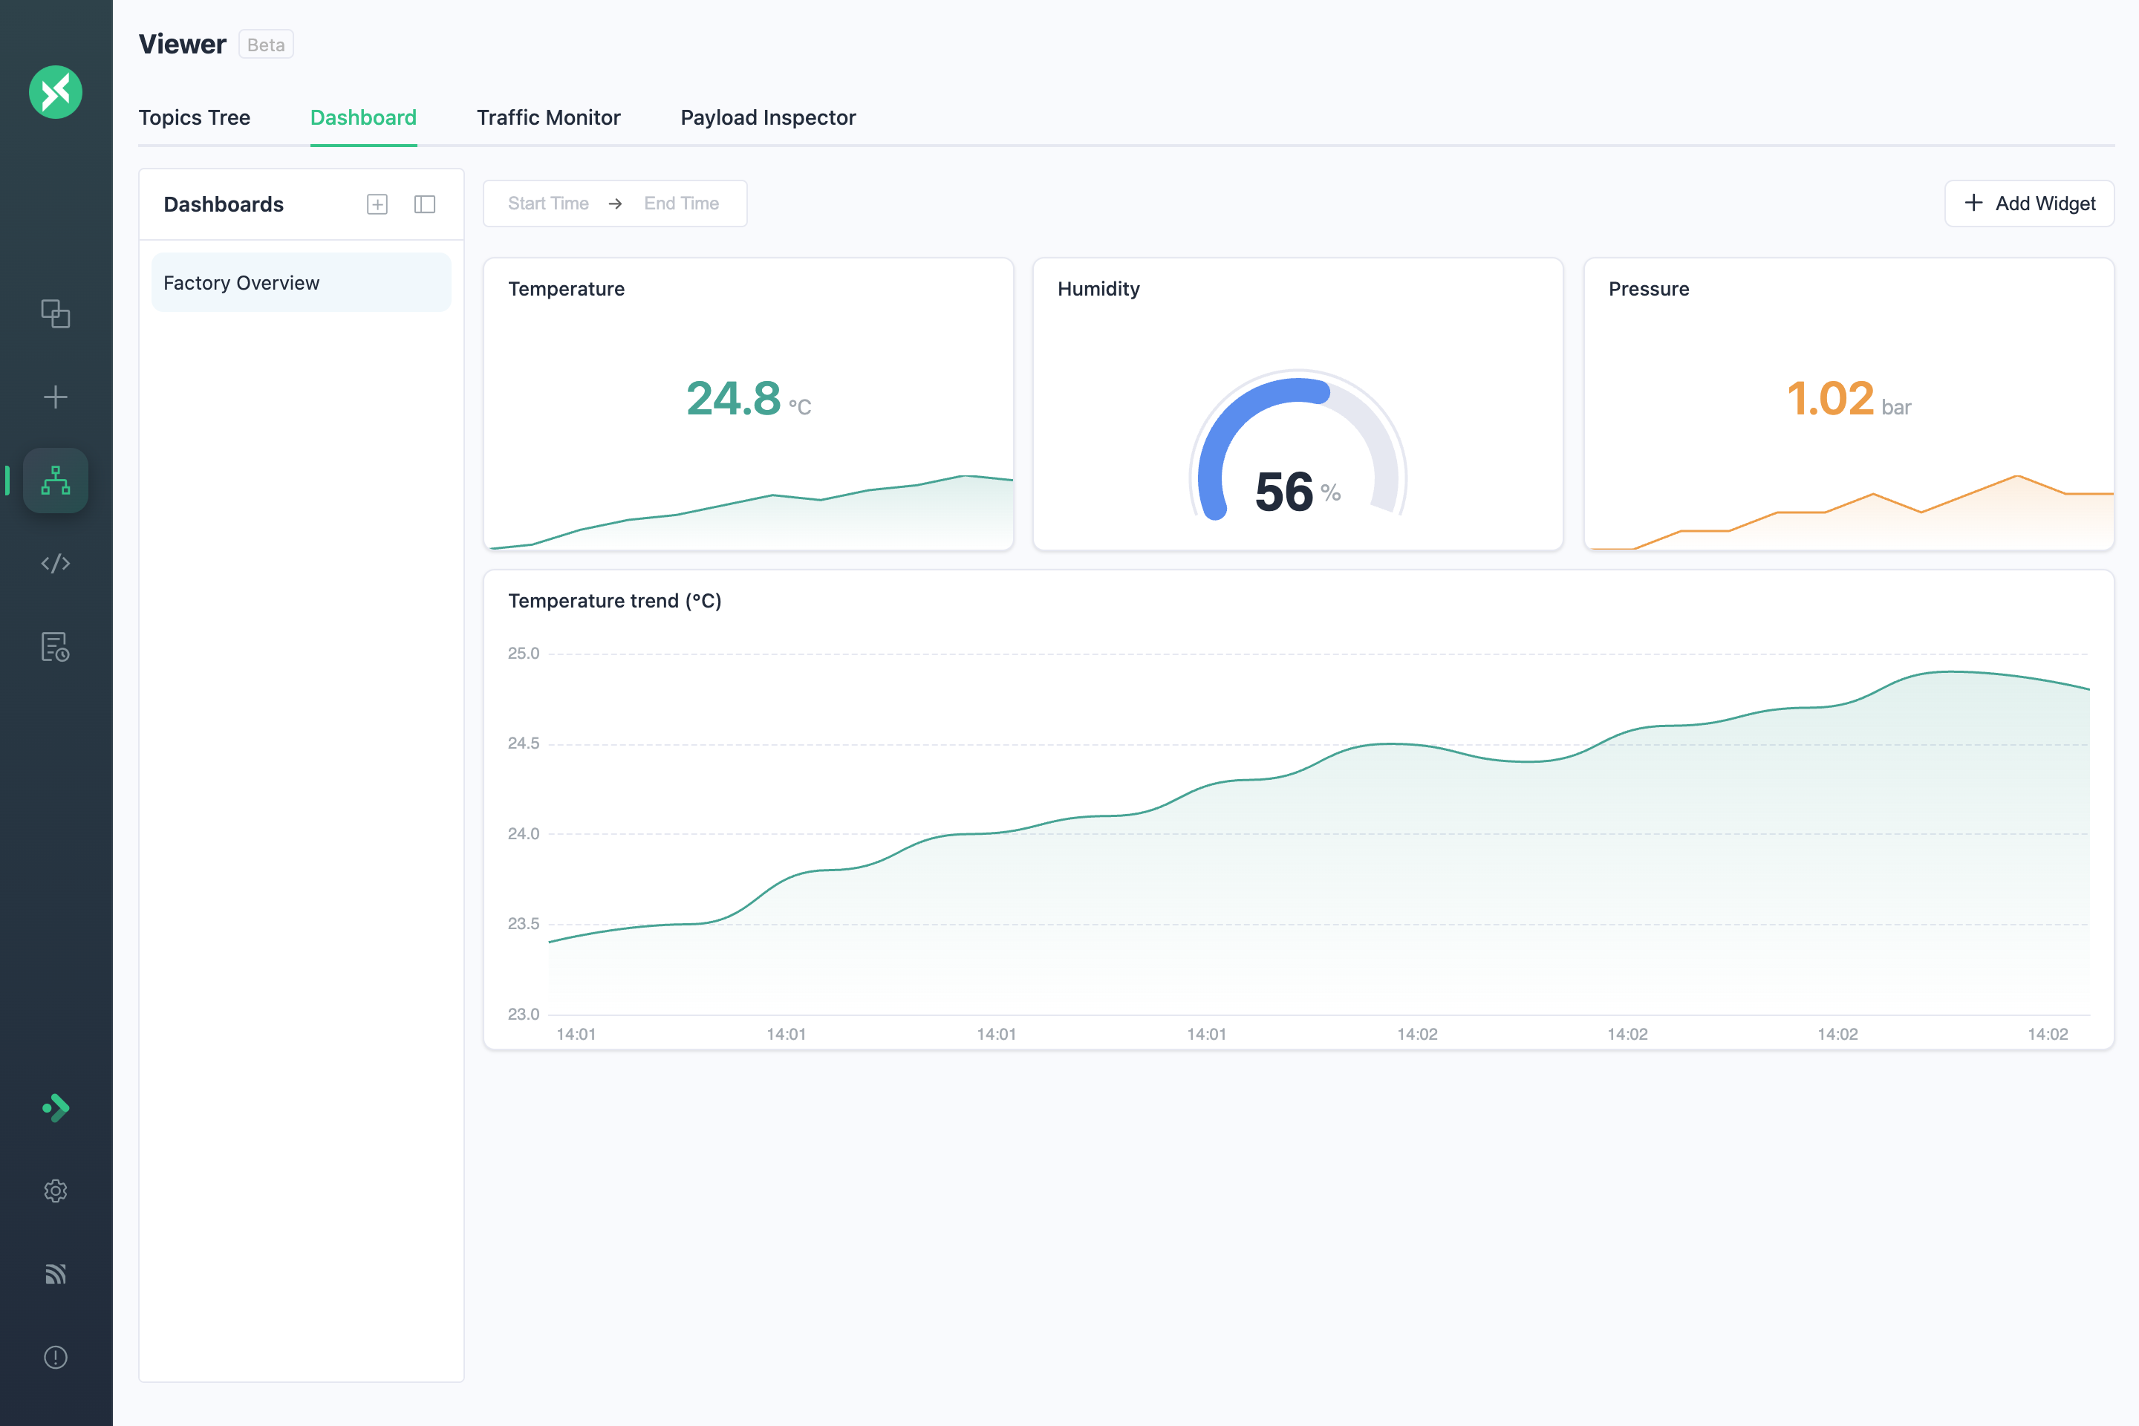Open the Viewer tree icon in sidebar
Viewport: 2139px width, 1426px height.
56,481
